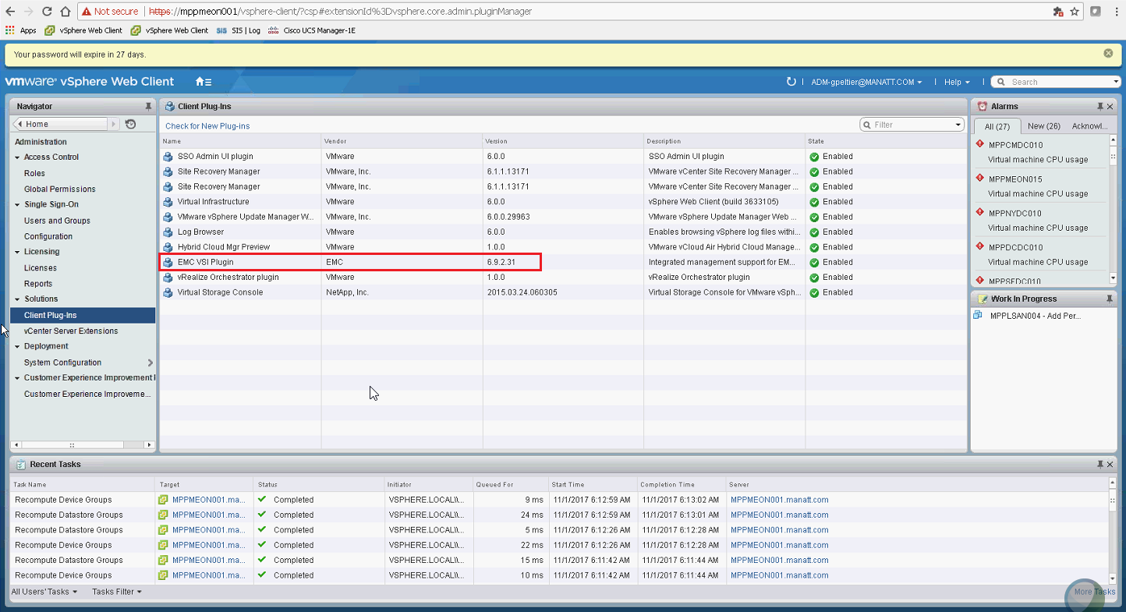Click the red alarm icon for MPPCMDC010

tap(980, 143)
